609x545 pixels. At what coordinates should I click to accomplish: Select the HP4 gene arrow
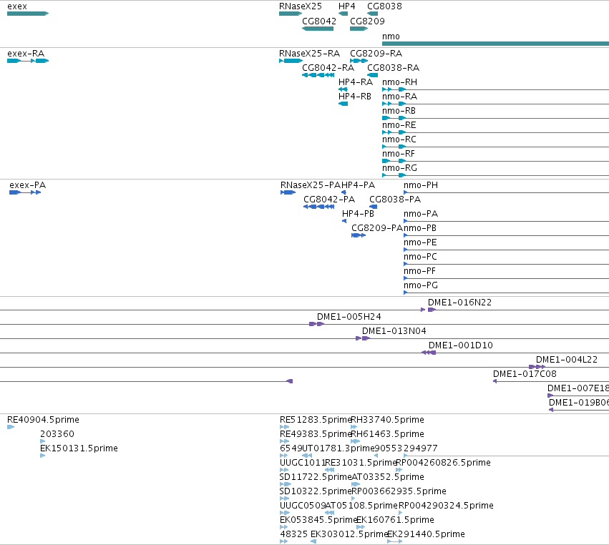[343, 14]
